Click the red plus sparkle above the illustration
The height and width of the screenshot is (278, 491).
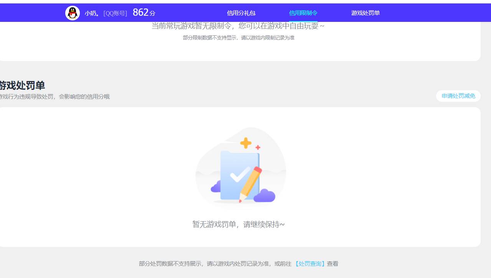(x=258, y=147)
